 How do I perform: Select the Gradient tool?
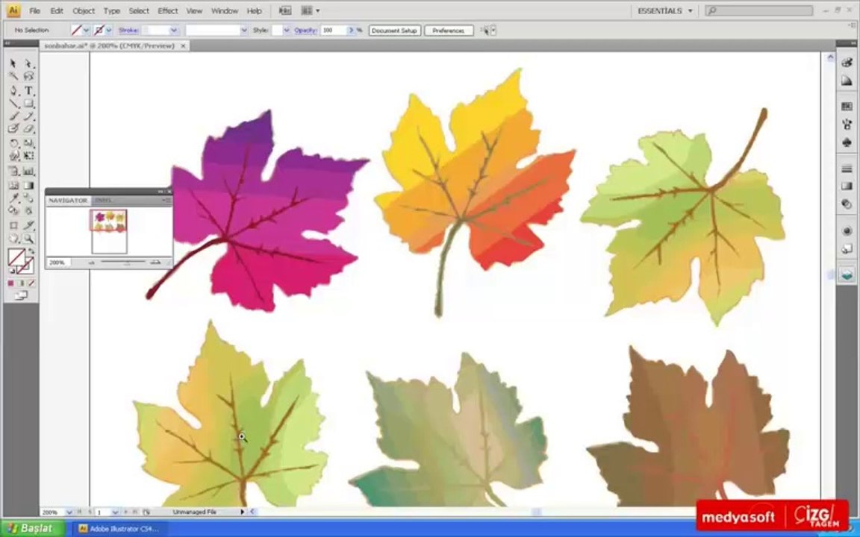point(28,186)
